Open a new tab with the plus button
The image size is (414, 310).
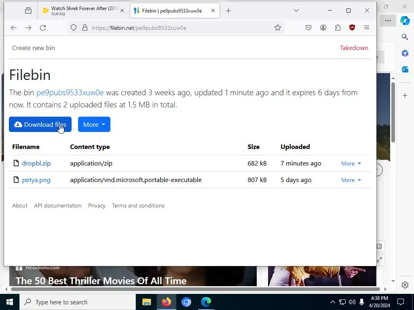pyautogui.click(x=228, y=11)
